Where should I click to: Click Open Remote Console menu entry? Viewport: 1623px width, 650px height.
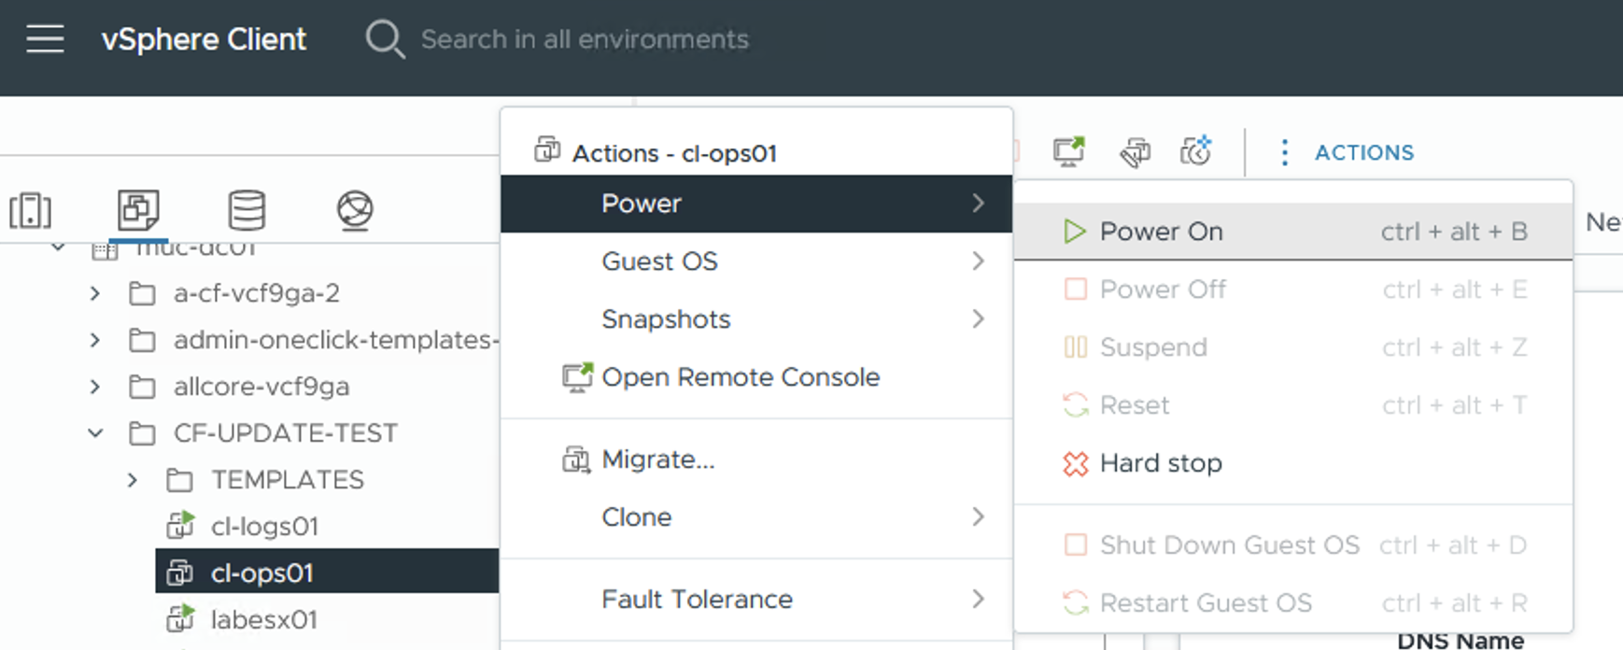740,377
